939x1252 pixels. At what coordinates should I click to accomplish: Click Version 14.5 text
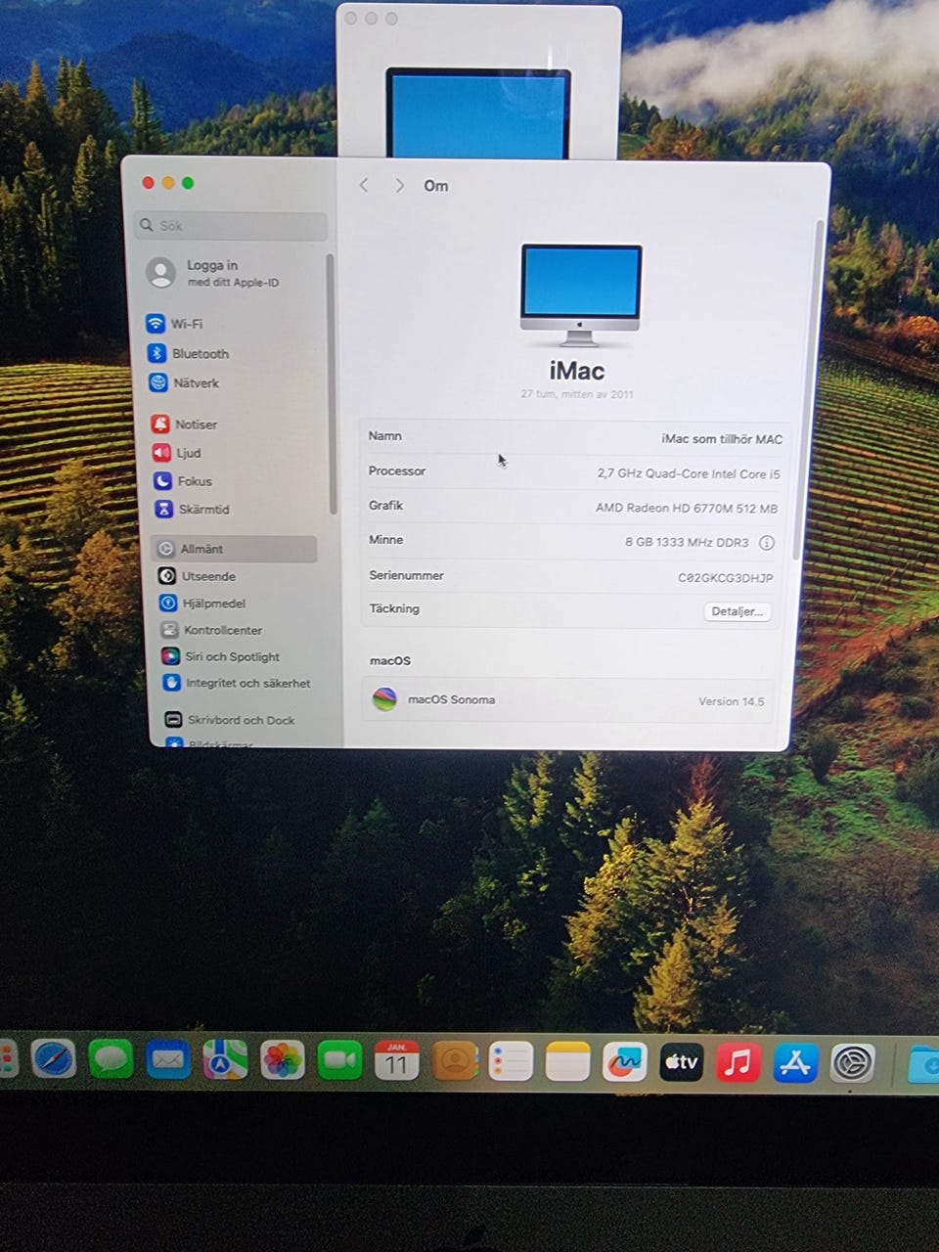pos(731,701)
